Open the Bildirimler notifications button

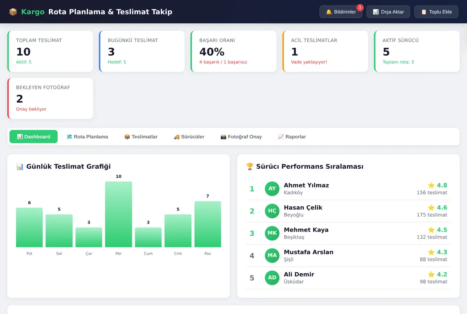[x=341, y=12]
